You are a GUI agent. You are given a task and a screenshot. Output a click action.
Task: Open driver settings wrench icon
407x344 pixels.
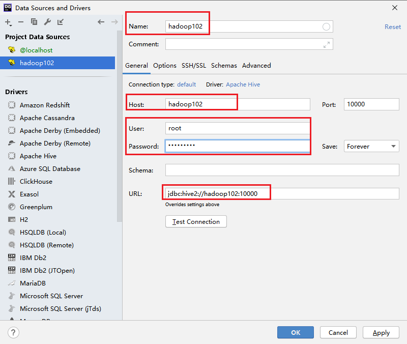(47, 22)
